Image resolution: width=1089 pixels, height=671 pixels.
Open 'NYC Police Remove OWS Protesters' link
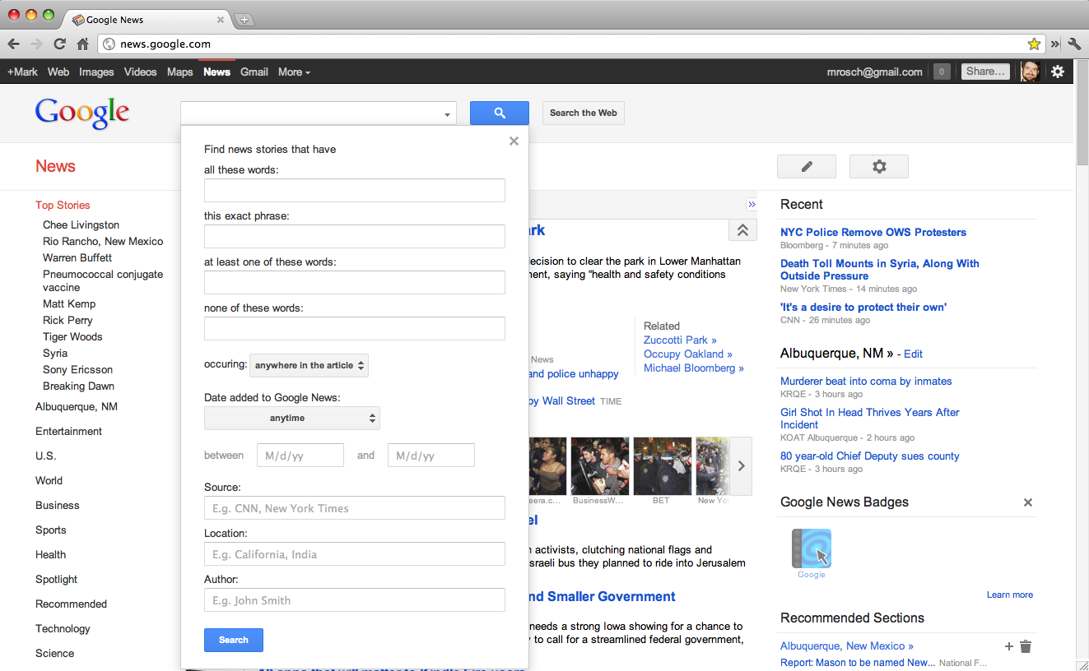(x=873, y=233)
